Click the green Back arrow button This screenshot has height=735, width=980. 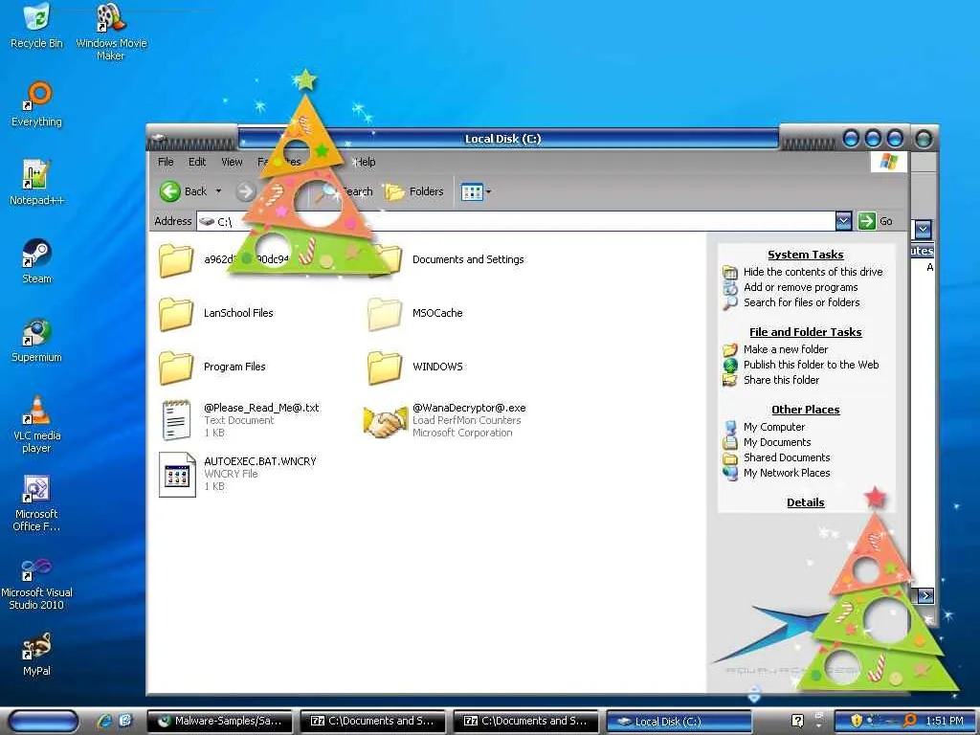(x=170, y=191)
